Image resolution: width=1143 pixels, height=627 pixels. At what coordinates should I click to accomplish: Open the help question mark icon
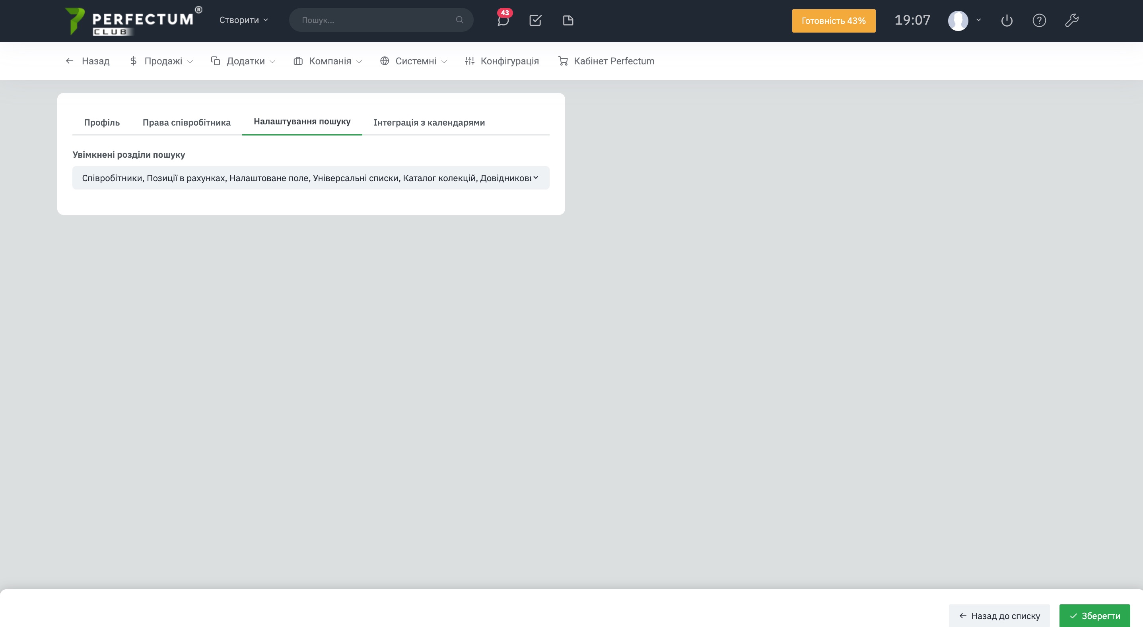click(1039, 20)
